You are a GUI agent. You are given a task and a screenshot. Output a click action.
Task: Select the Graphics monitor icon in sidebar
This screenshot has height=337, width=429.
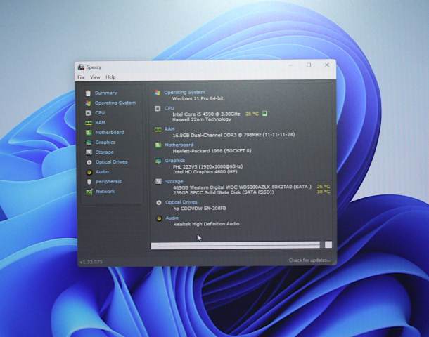coord(89,143)
